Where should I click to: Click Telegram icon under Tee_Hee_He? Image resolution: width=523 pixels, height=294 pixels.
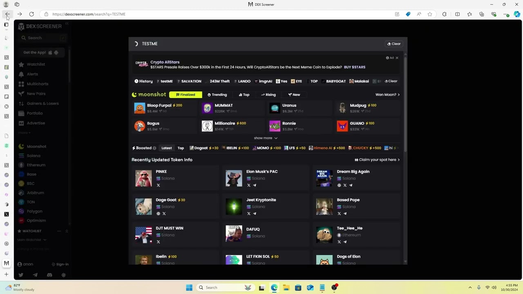345,242
